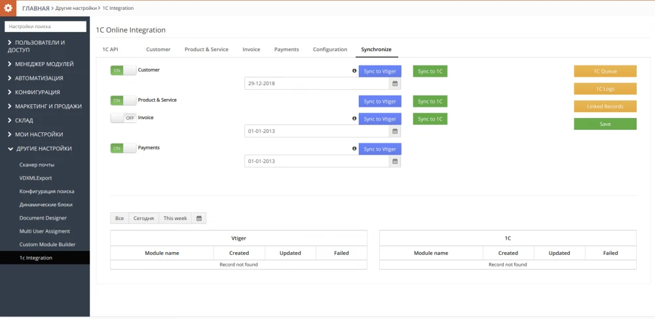655x319 pixels.
Task: Open Сканер почты in the sidebar
Action: point(37,165)
